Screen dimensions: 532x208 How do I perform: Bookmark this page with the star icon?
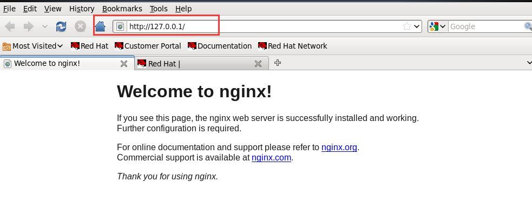tap(407, 26)
